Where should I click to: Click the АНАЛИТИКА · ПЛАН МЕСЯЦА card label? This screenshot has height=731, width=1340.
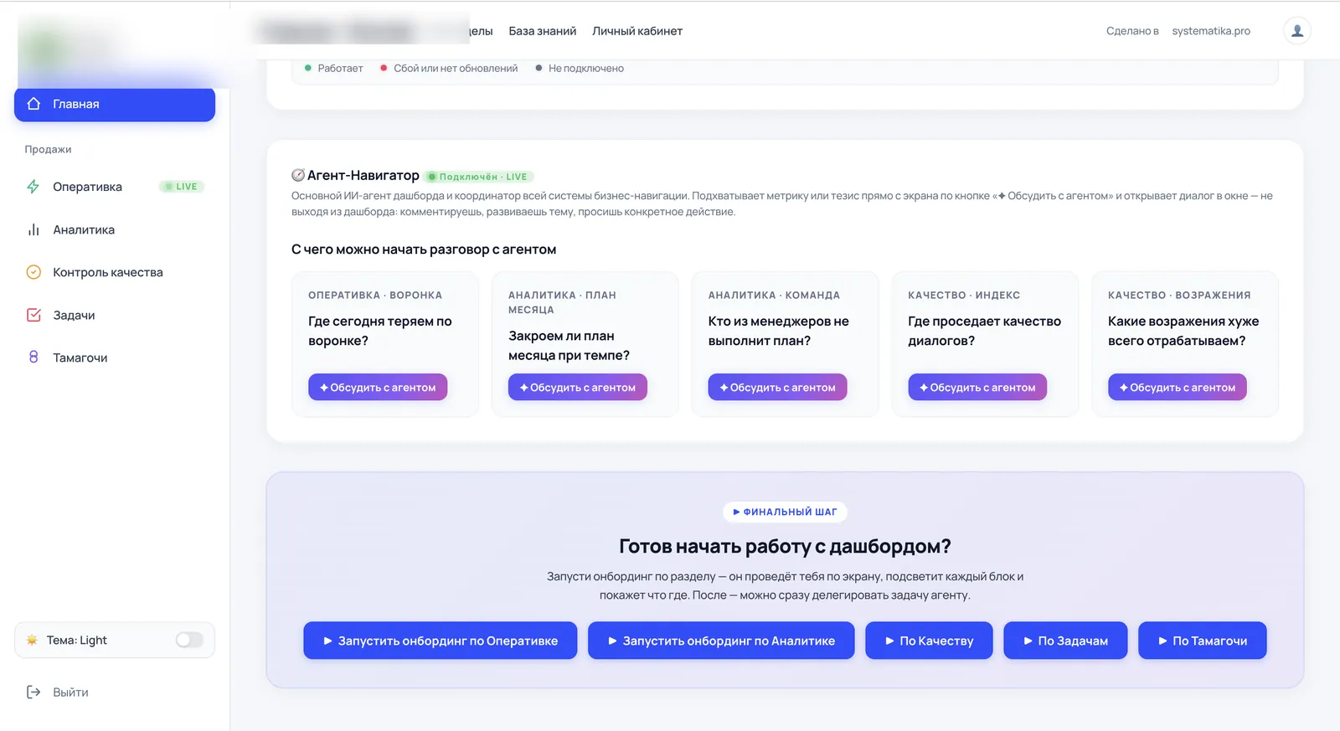coord(562,302)
